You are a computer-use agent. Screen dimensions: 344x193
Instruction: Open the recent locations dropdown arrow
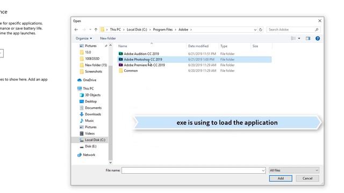pos(90,29)
